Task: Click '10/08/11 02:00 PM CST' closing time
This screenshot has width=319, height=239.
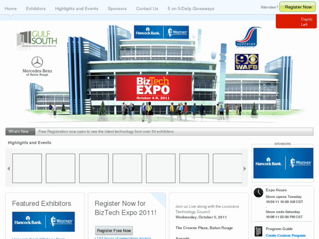Action: tap(284, 217)
